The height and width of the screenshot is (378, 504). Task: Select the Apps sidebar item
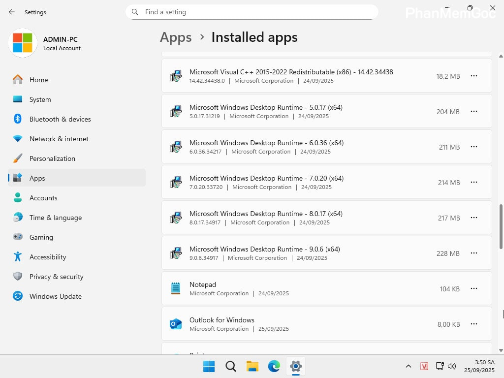point(76,178)
